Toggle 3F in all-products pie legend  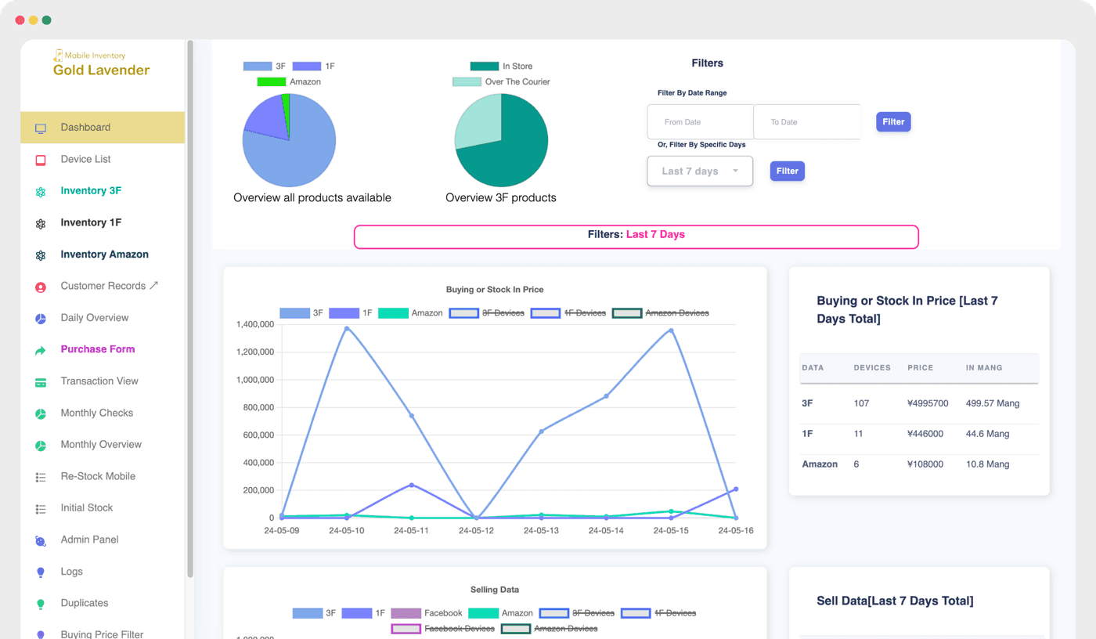(x=265, y=67)
